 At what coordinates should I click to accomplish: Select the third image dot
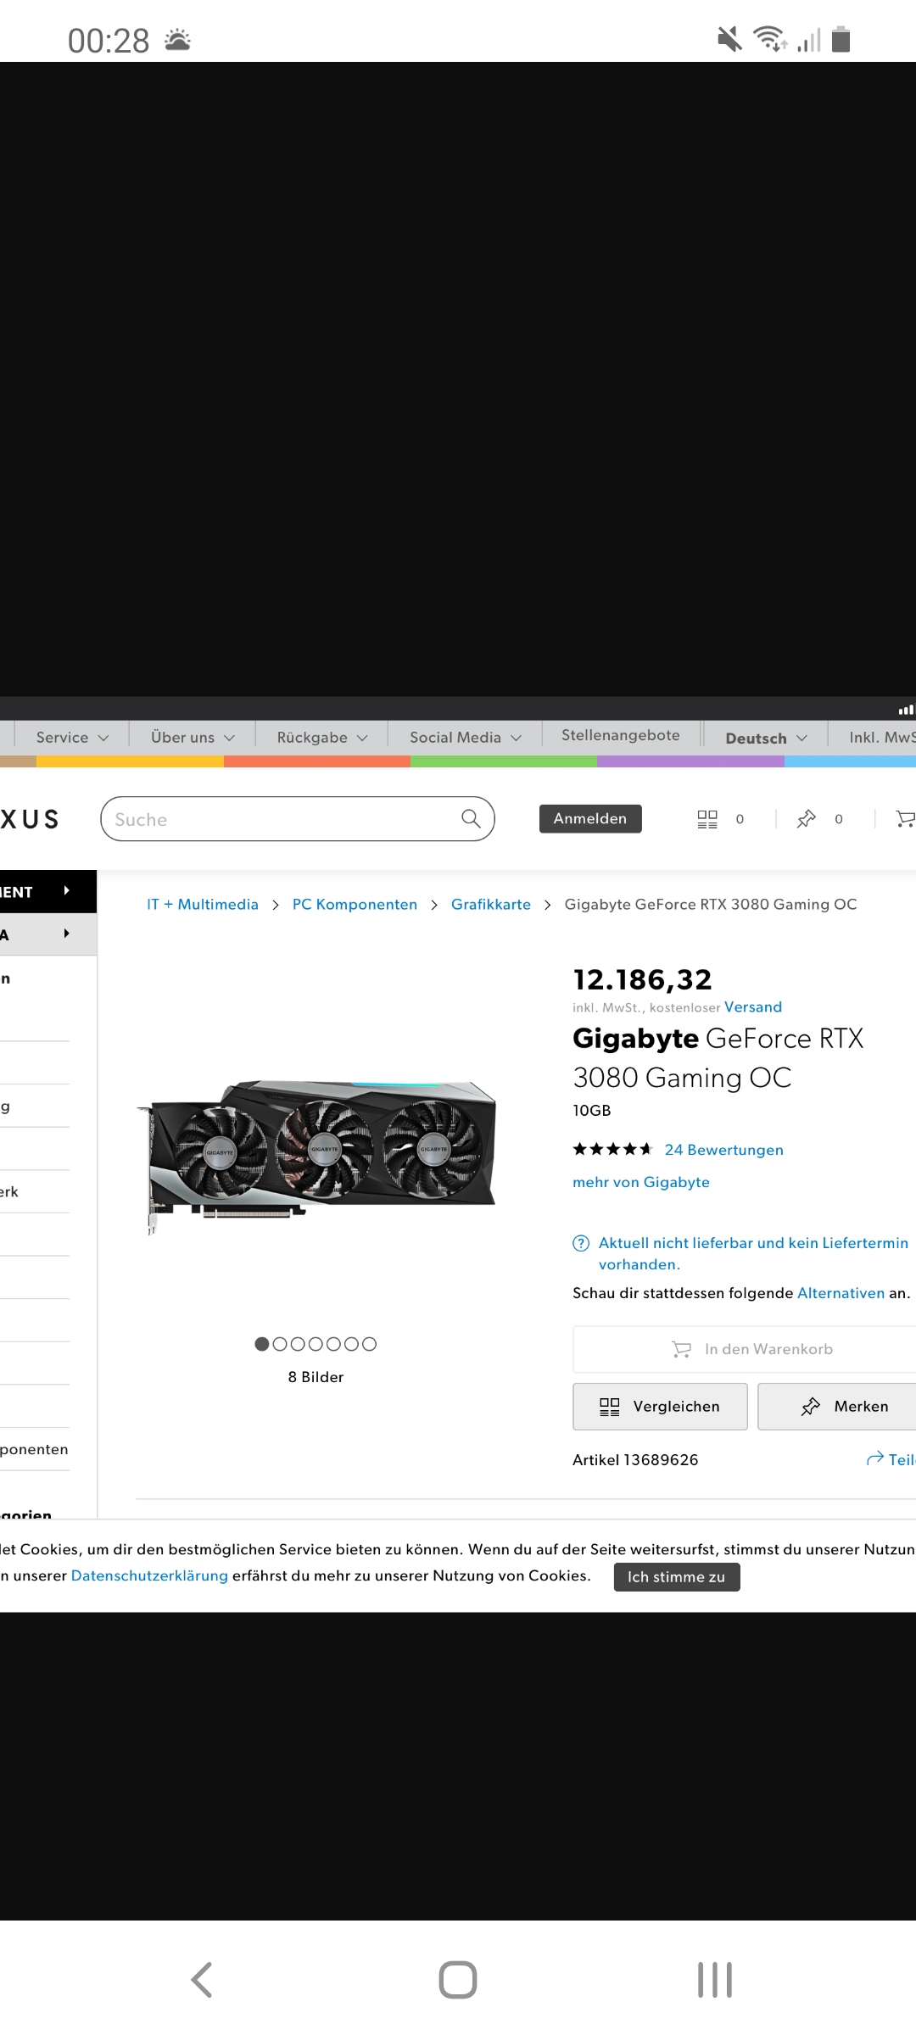(298, 1344)
